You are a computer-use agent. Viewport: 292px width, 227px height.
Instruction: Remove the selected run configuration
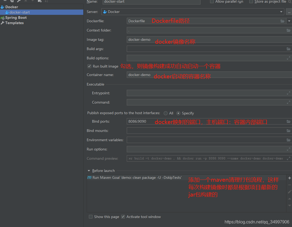[5, 1]
